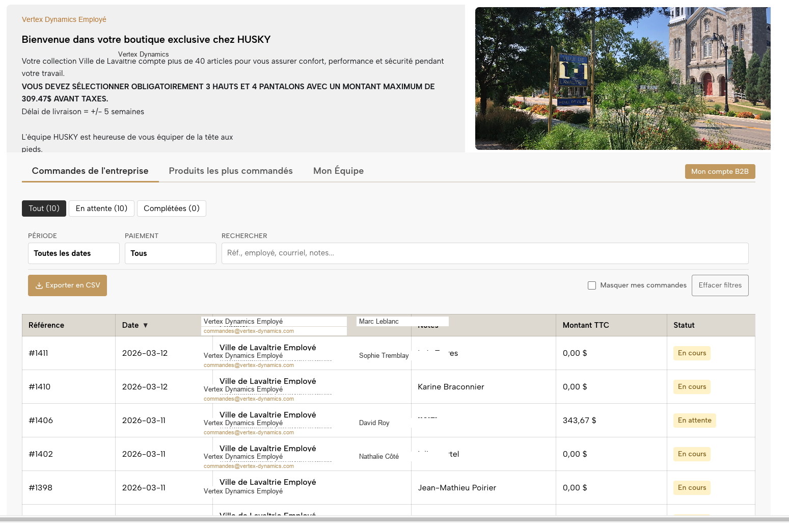Sort by the Date column arrow

point(145,325)
